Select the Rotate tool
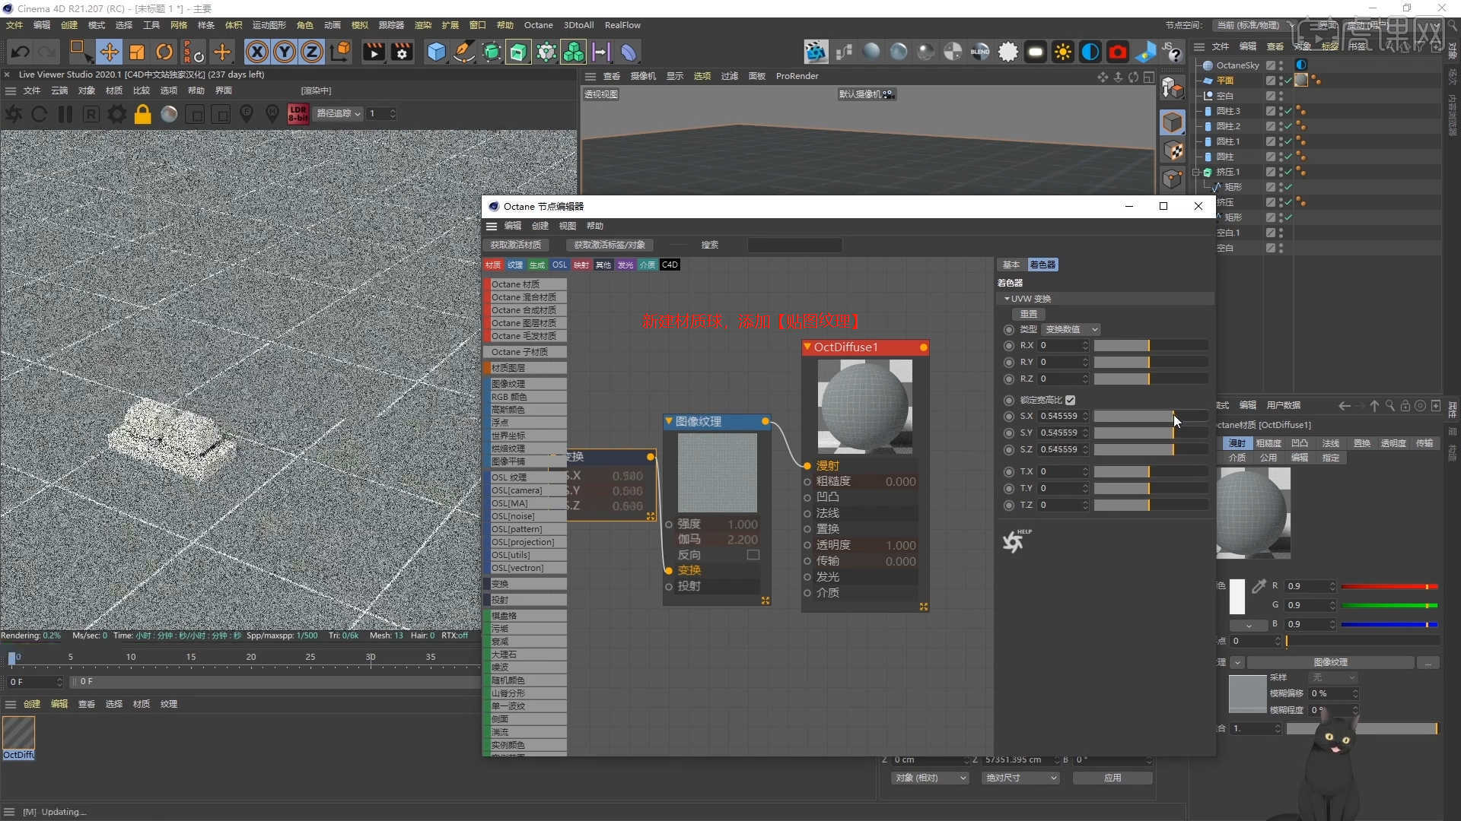The image size is (1461, 821). click(x=164, y=52)
